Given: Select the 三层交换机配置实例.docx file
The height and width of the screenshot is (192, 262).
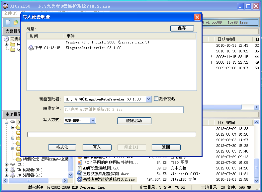Looking at the screenshot, I should (106, 174).
